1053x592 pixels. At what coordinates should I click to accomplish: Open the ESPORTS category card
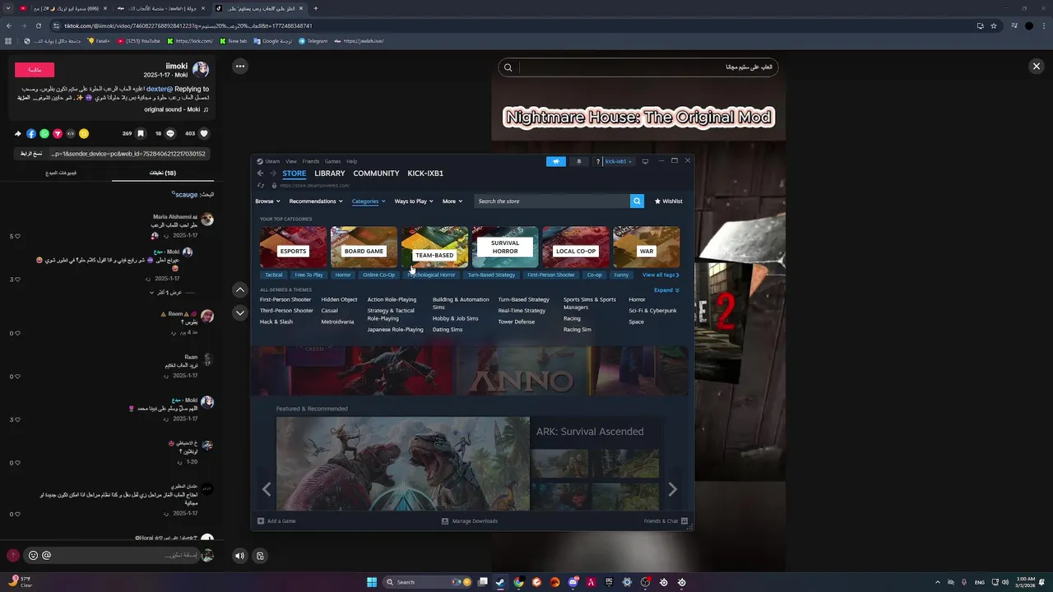(293, 247)
